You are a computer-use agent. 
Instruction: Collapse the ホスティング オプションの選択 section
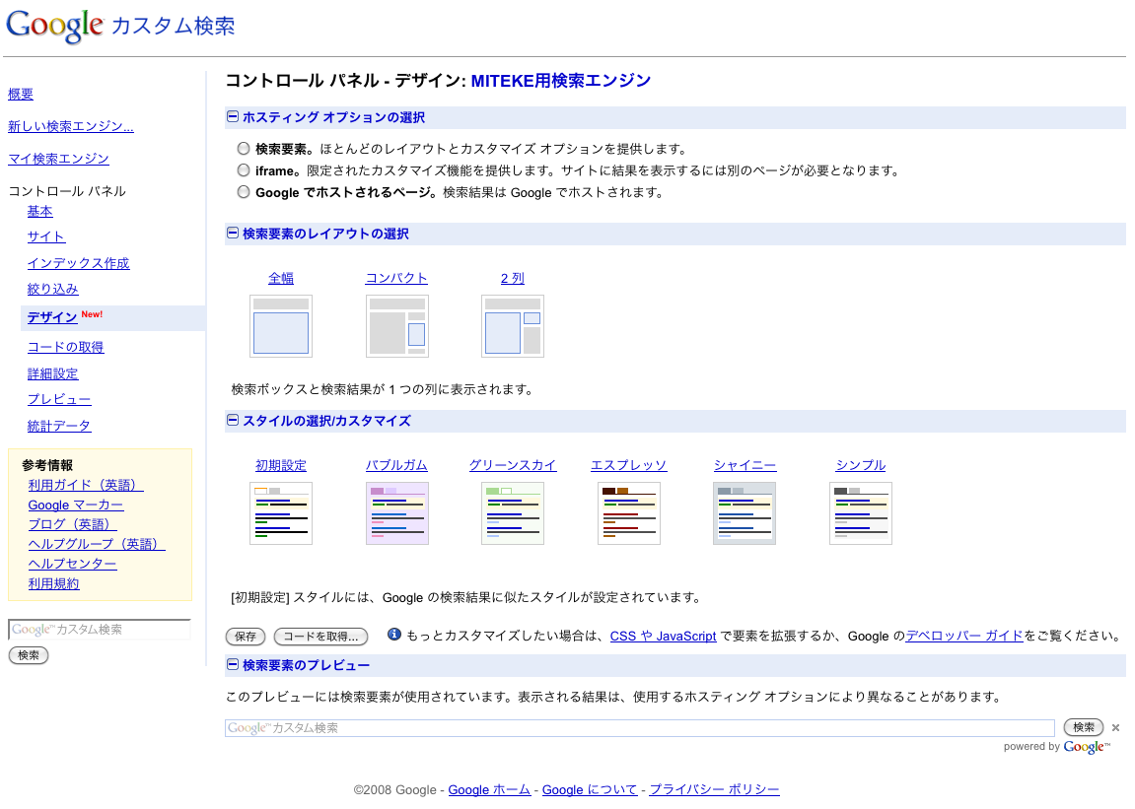(233, 116)
